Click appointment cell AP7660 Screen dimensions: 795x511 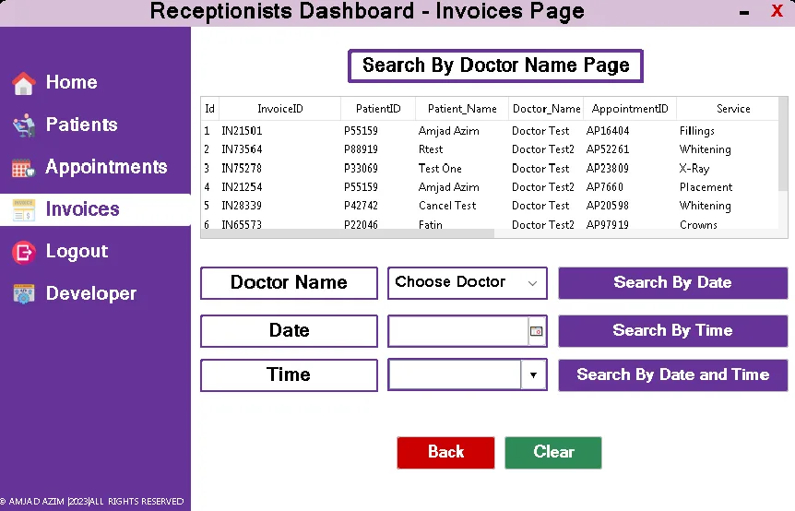604,187
